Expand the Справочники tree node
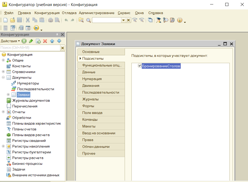 tap(3, 72)
